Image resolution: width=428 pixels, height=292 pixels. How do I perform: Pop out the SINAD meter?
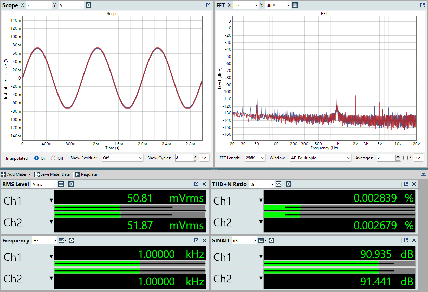tap(406, 240)
